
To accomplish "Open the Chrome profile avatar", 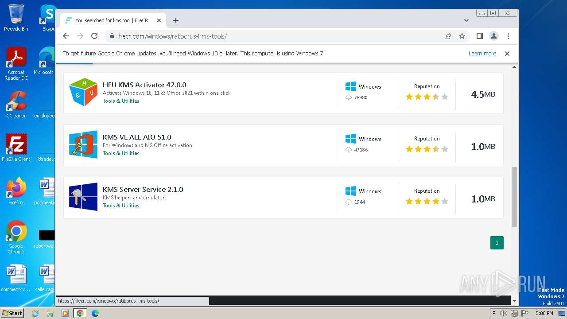I will click(x=493, y=36).
